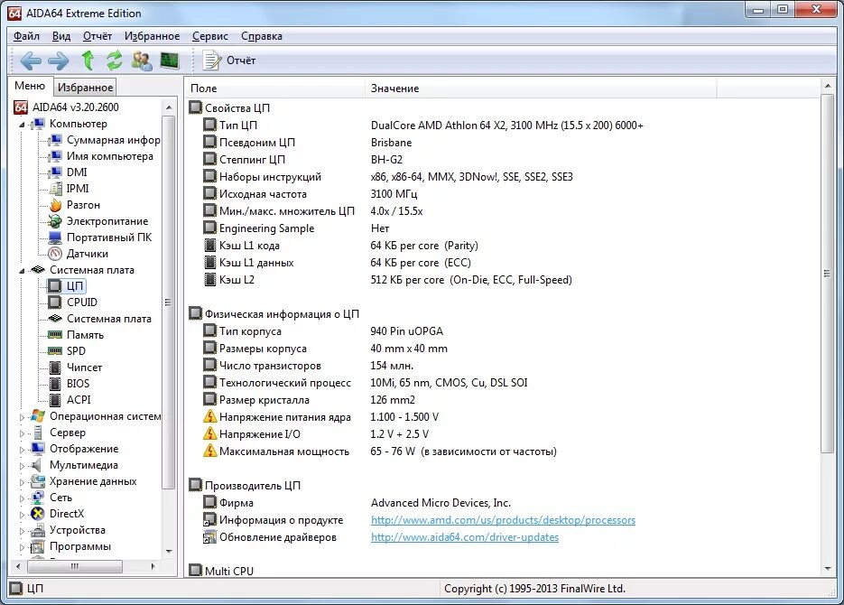This screenshot has width=844, height=605.
Task: Refresh the page with green arrows icon
Action: pos(114,60)
